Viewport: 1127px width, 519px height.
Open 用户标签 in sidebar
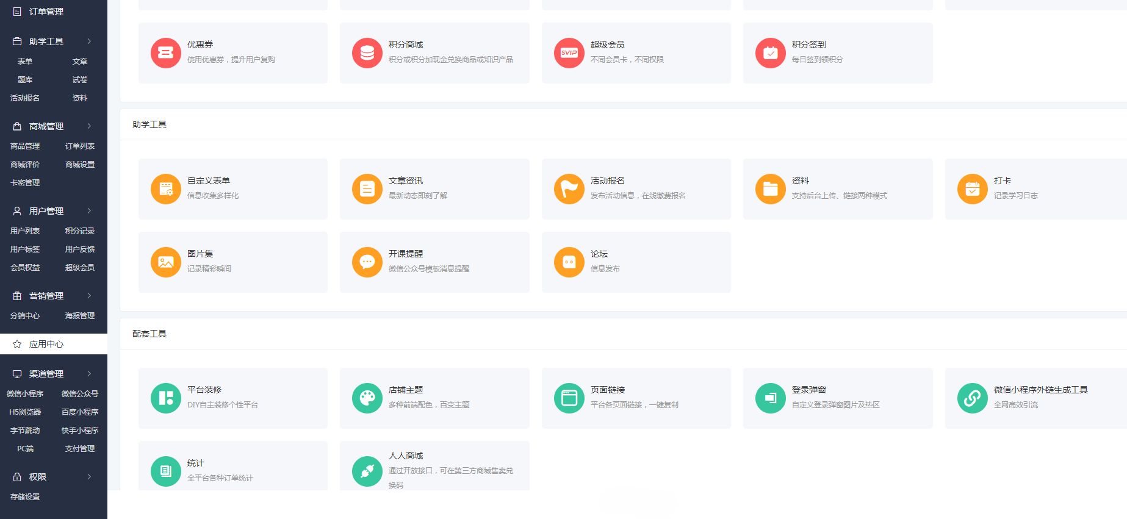[25, 249]
